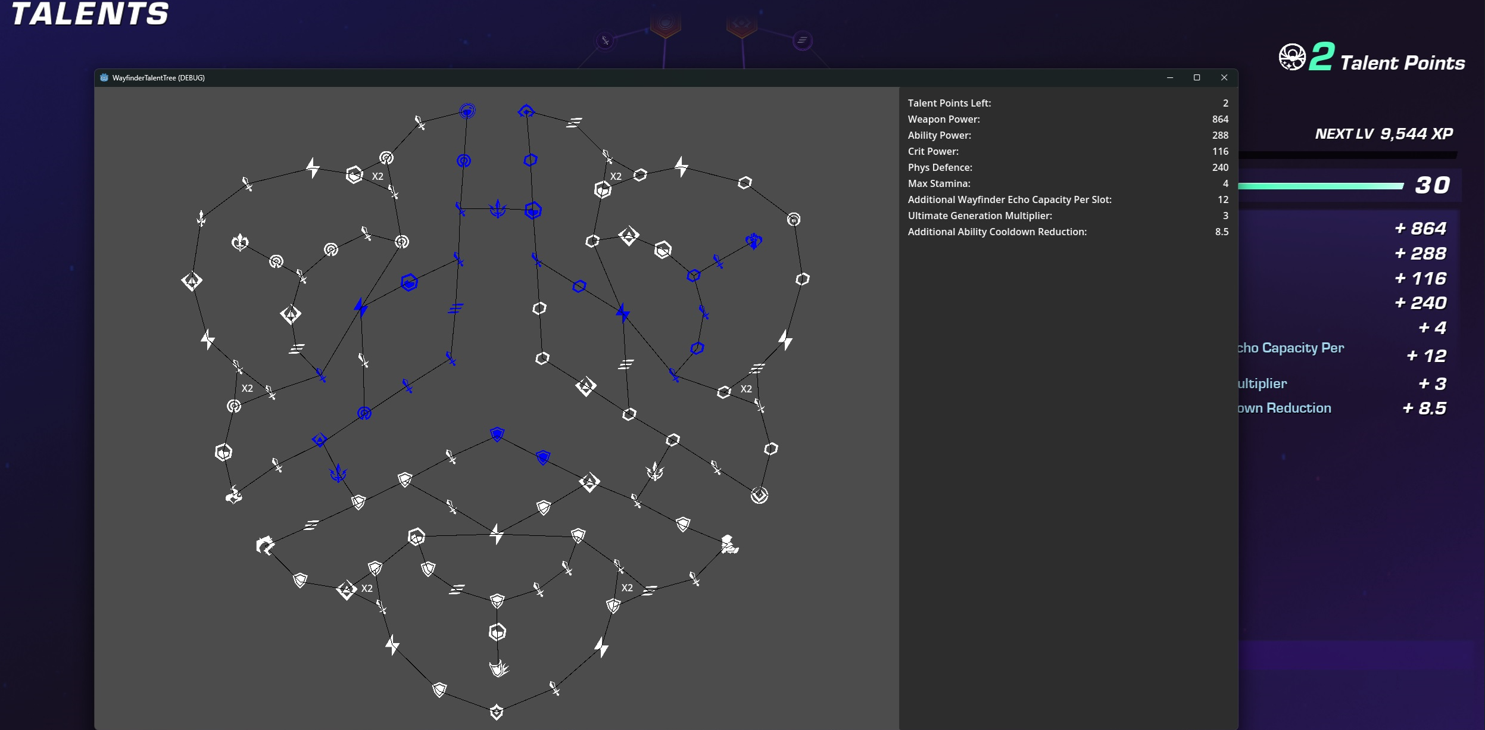The height and width of the screenshot is (730, 1485).
Task: Click the level number 30
Action: click(1433, 185)
